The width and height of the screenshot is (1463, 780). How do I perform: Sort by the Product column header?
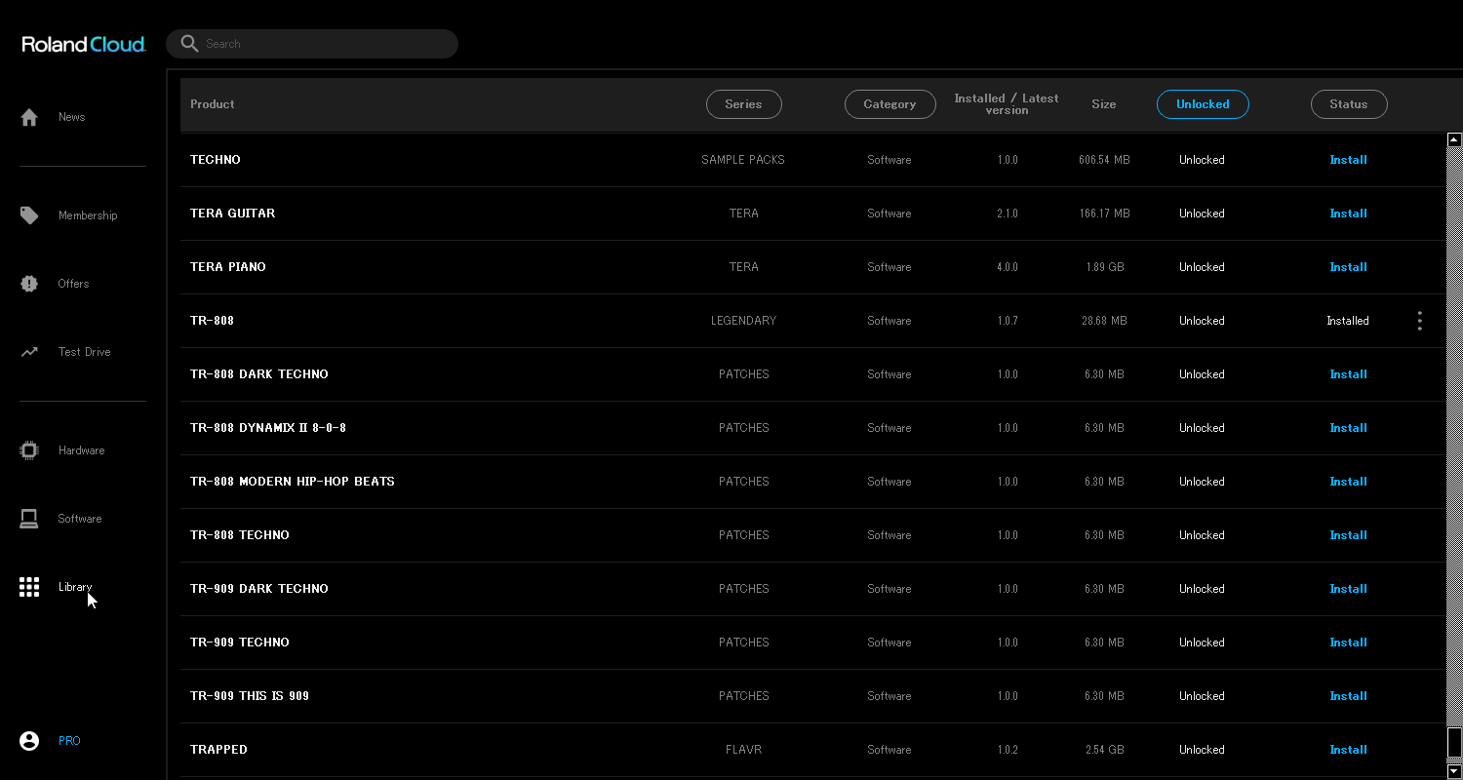pyautogui.click(x=213, y=104)
